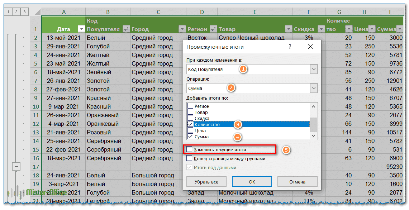Screen dimensions: 409x210
Task: Uncheck Количество in totals list
Action: (x=190, y=124)
